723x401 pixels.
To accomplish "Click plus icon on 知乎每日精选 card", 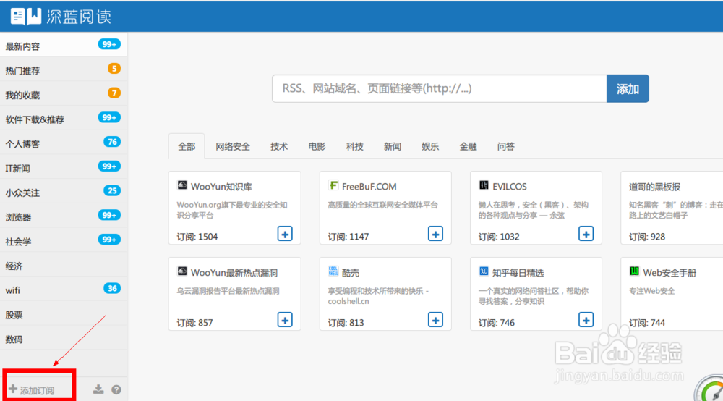I will 586,320.
